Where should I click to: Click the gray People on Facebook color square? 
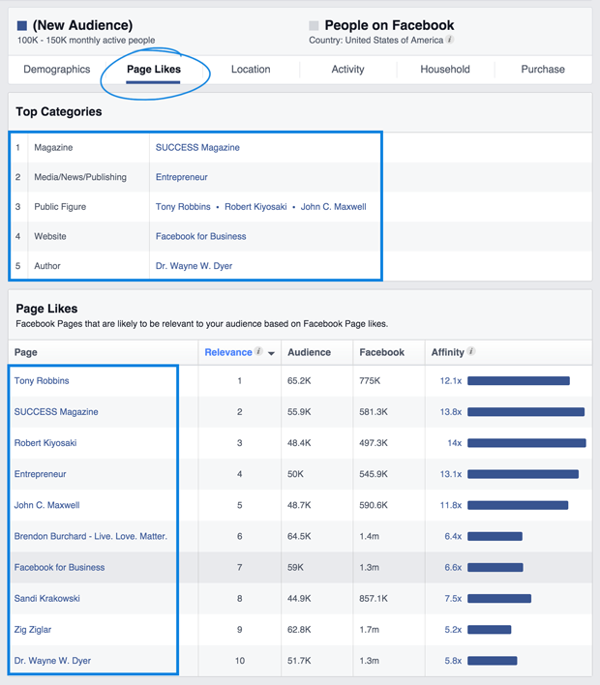click(314, 26)
